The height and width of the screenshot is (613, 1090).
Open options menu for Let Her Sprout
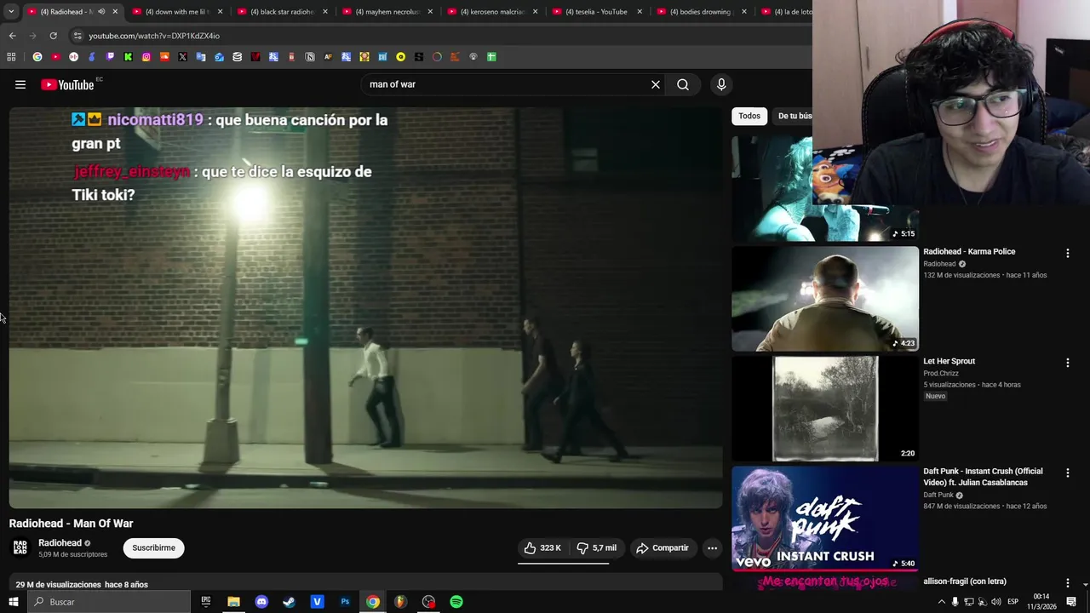[1068, 363]
